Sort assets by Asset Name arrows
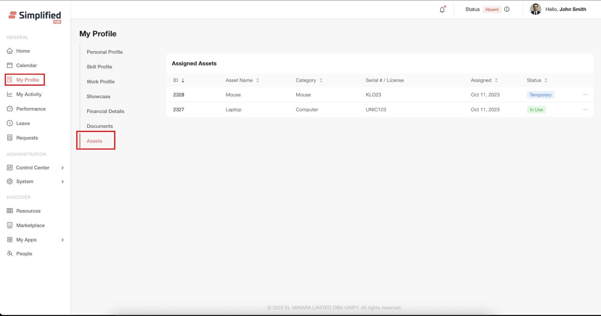 [258, 80]
